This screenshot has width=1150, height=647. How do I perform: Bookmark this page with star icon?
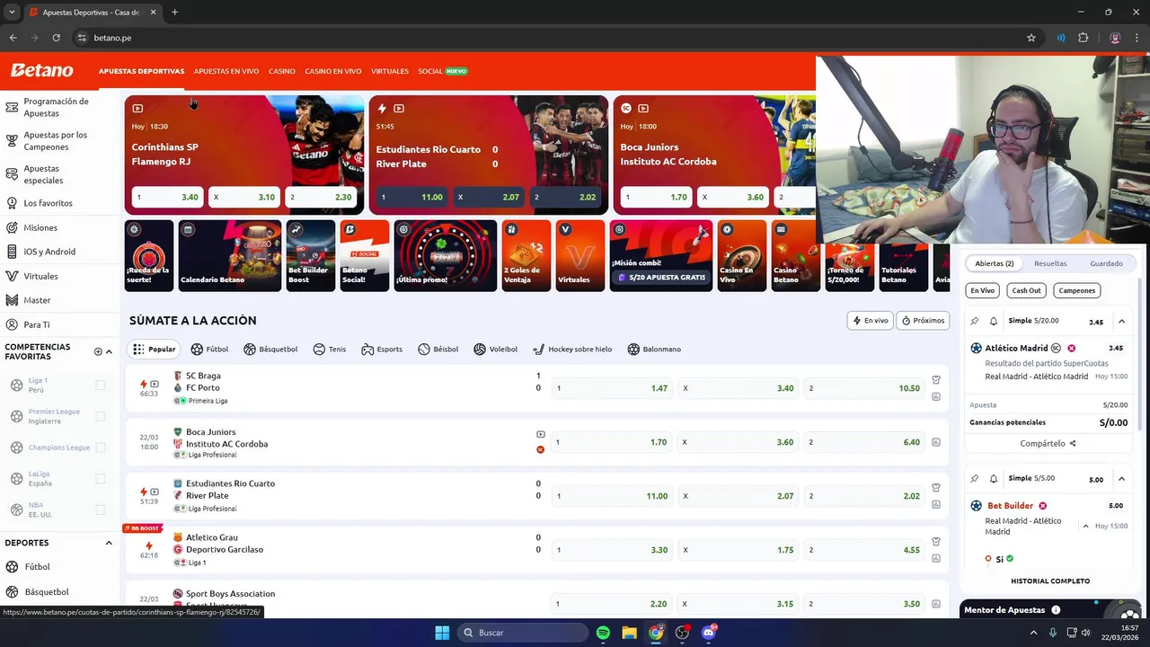[1031, 38]
